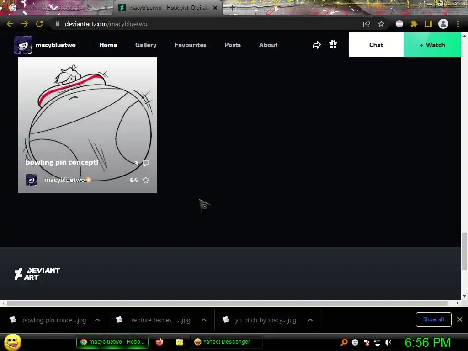The width and height of the screenshot is (468, 351).
Task: Expand options for _venture_berries download
Action: click(x=204, y=320)
